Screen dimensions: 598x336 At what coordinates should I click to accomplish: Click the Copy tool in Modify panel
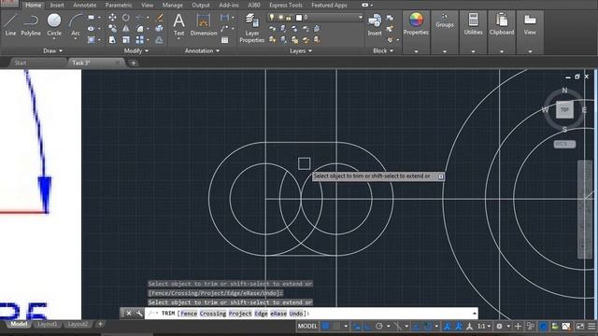tap(112, 29)
